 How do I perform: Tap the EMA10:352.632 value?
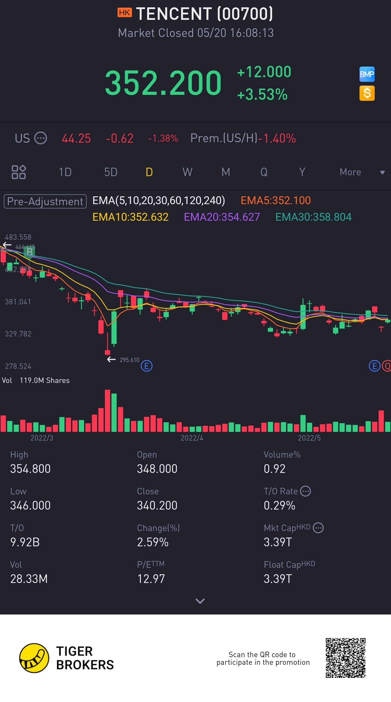coord(130,217)
